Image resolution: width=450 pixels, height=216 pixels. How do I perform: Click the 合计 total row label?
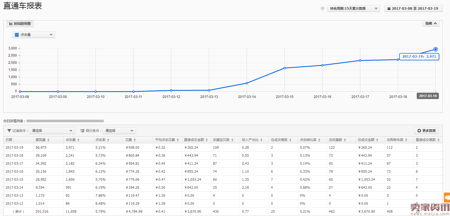(x=18, y=212)
